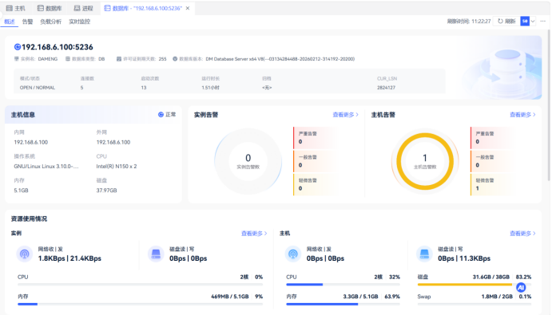Click the page vertical scrollbar

pos(549,105)
